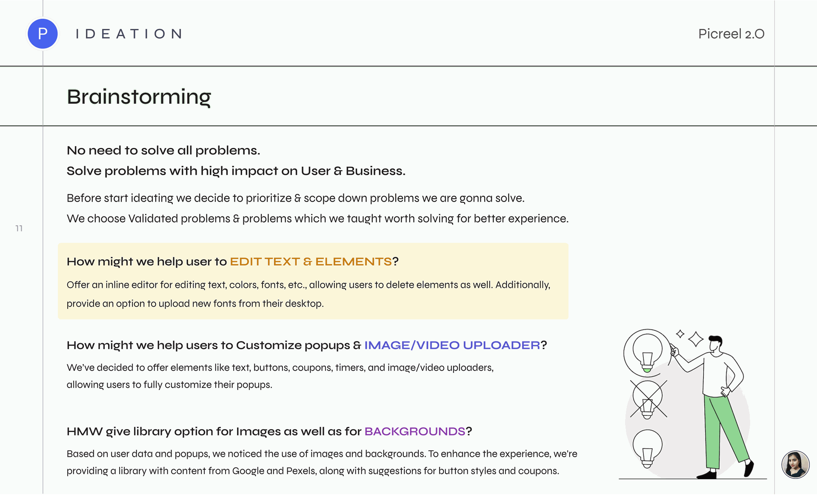Select the IDEATION header label

pyautogui.click(x=129, y=34)
